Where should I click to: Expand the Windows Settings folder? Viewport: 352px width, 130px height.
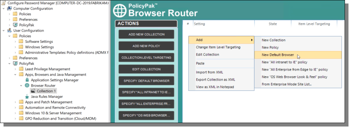pos(15,47)
